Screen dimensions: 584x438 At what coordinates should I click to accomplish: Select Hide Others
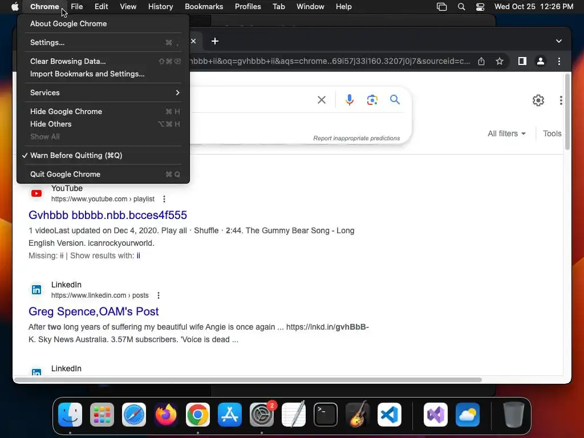[103, 124]
